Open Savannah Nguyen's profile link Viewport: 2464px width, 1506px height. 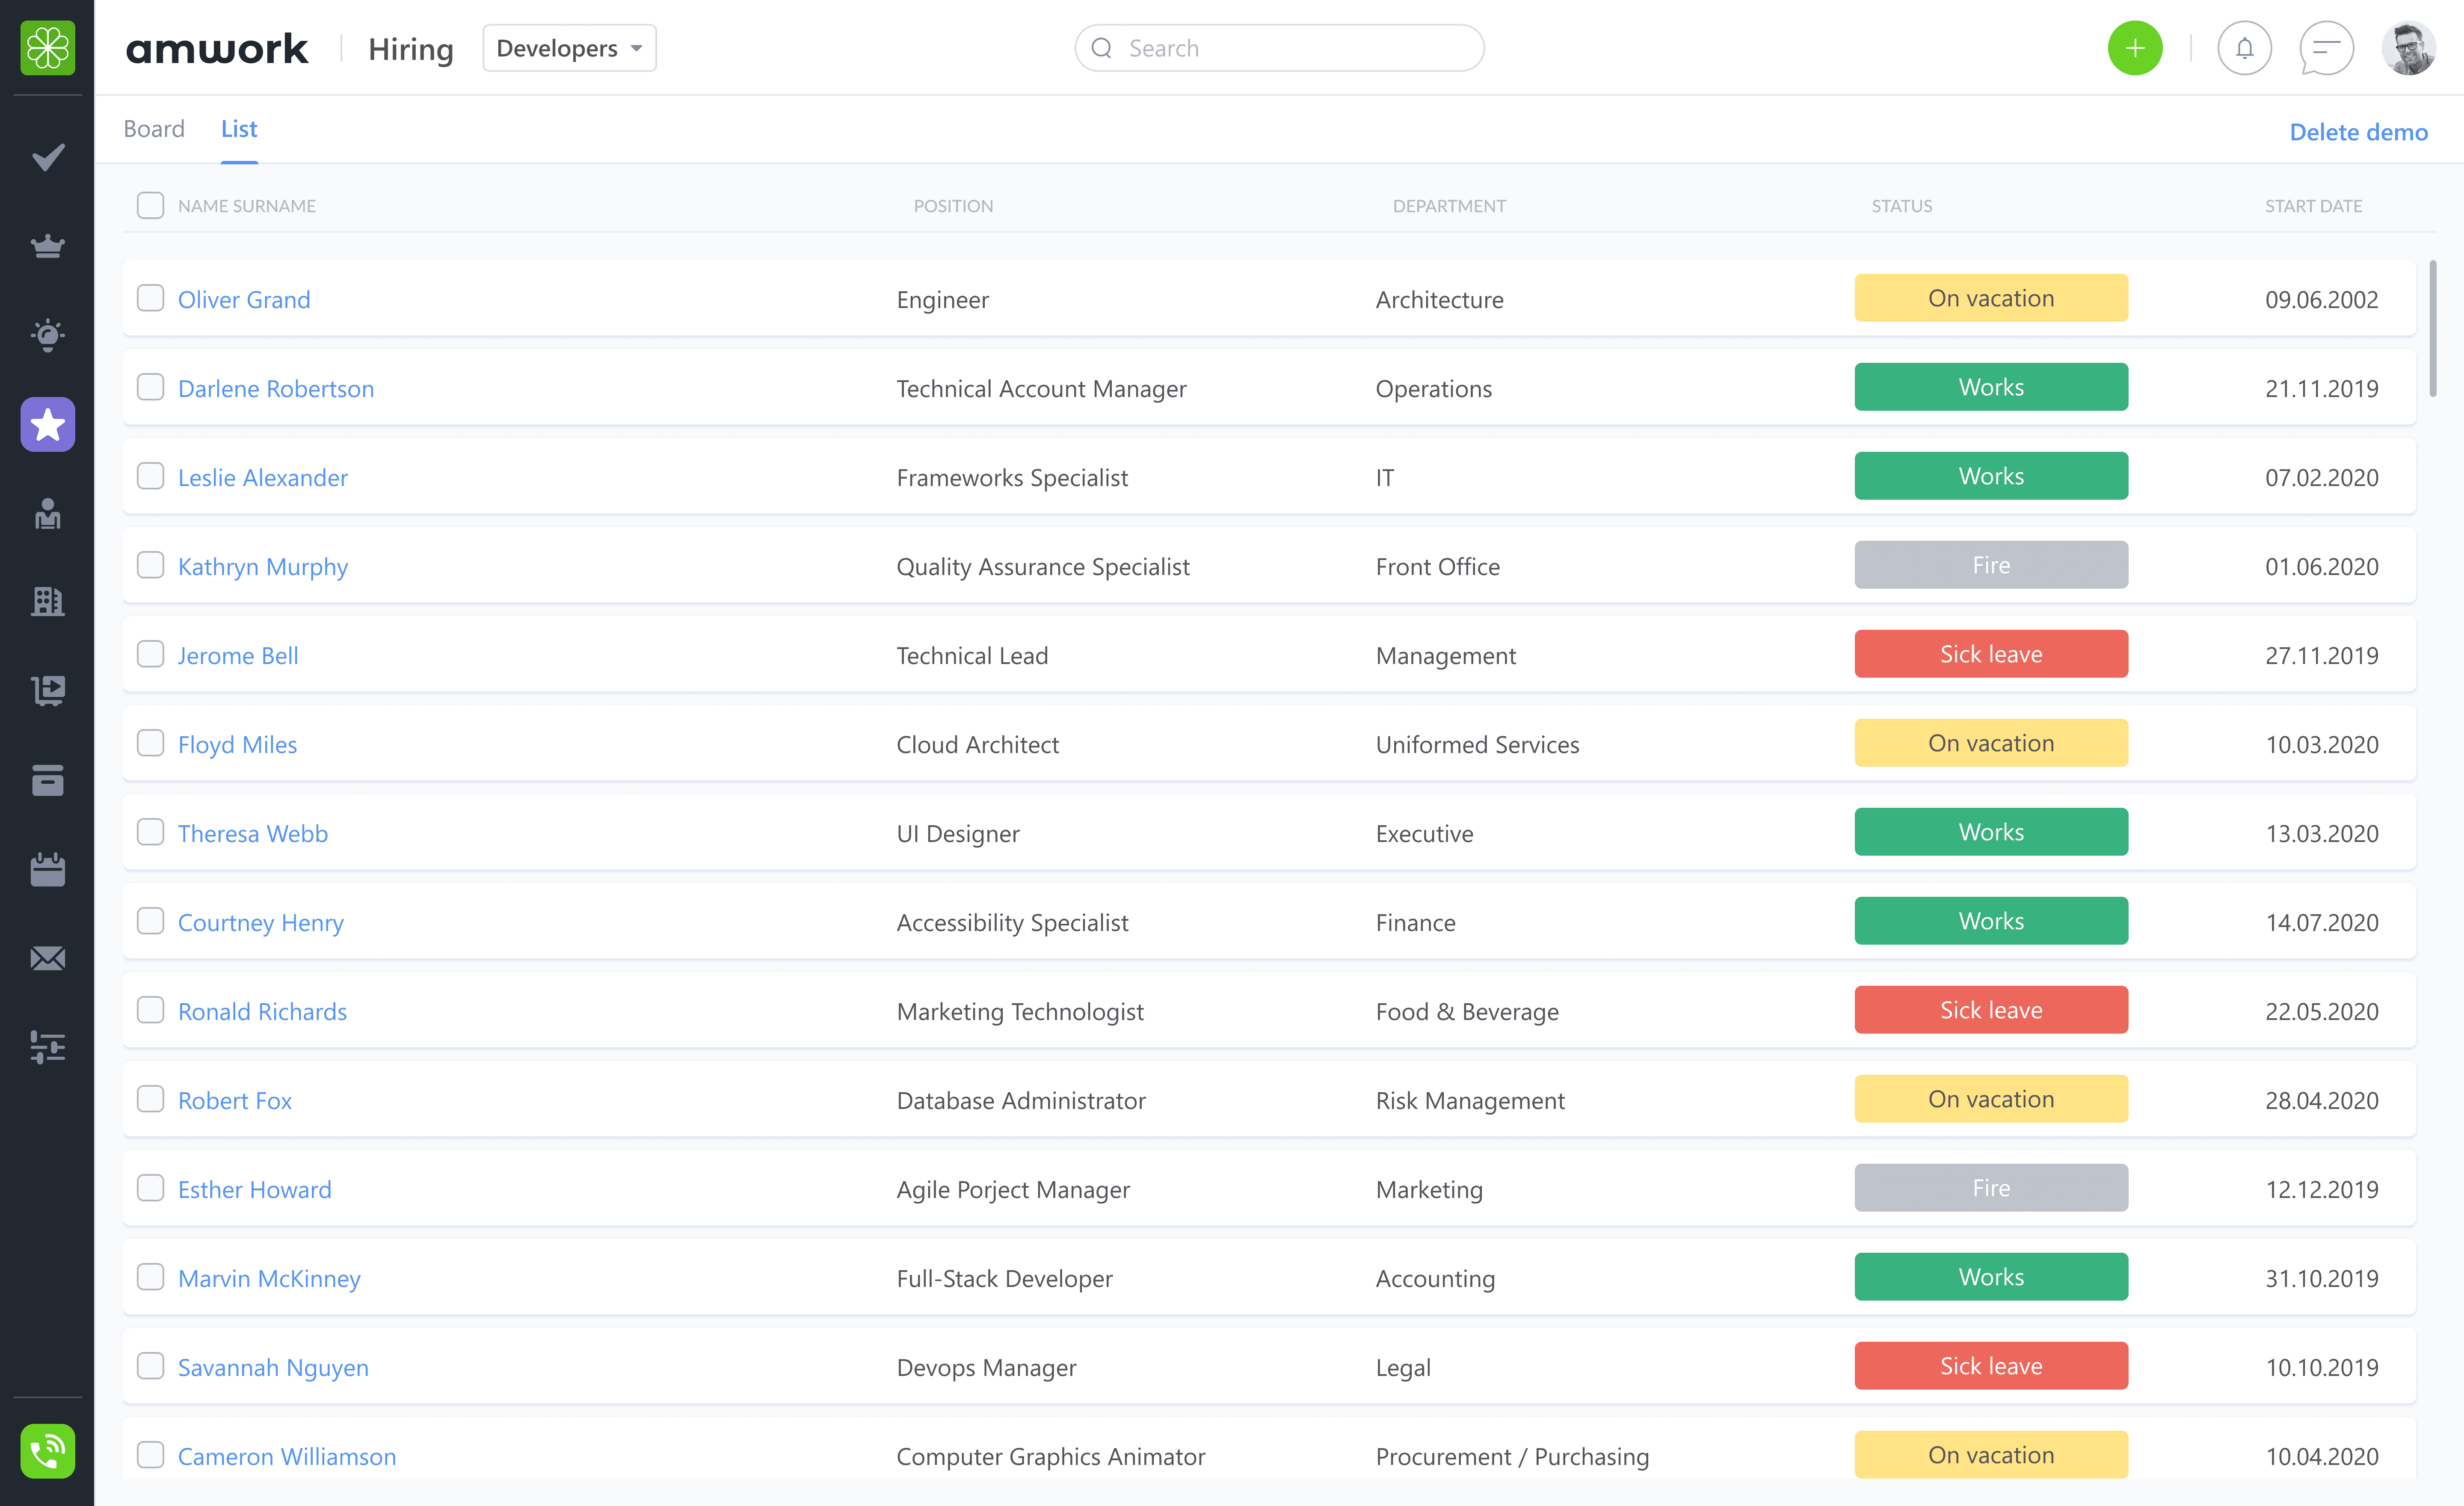273,1368
